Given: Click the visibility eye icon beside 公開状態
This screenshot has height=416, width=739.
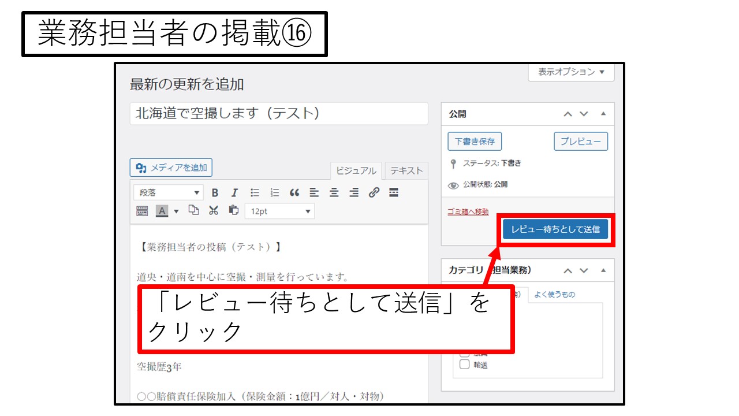Looking at the screenshot, I should tap(454, 185).
